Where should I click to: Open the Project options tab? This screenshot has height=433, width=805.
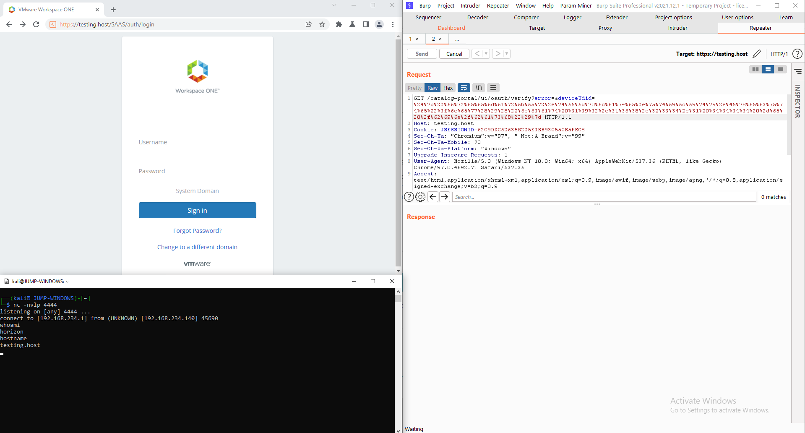pyautogui.click(x=673, y=17)
